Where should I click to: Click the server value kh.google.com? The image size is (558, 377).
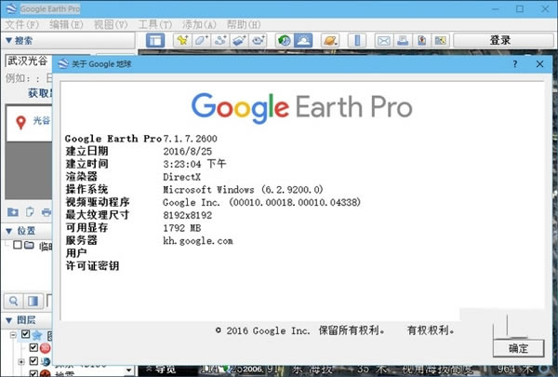tap(198, 241)
